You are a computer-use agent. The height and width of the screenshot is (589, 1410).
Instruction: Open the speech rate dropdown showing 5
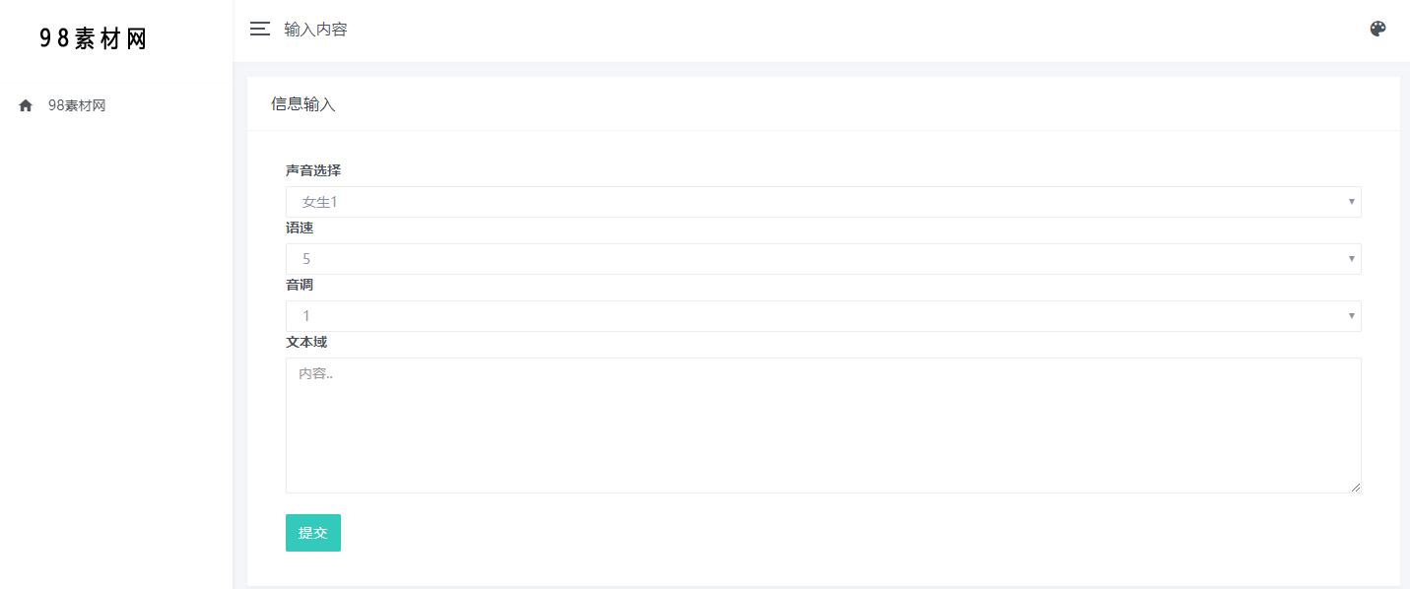[824, 259]
